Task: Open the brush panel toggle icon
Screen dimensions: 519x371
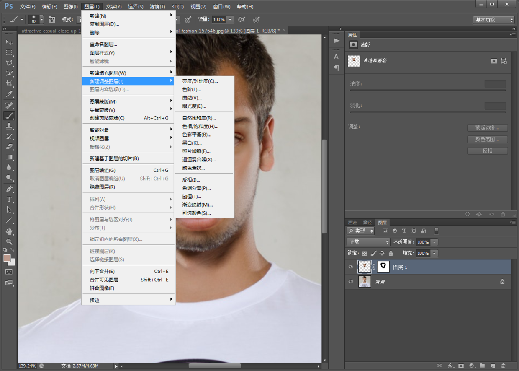Action: tap(52, 19)
